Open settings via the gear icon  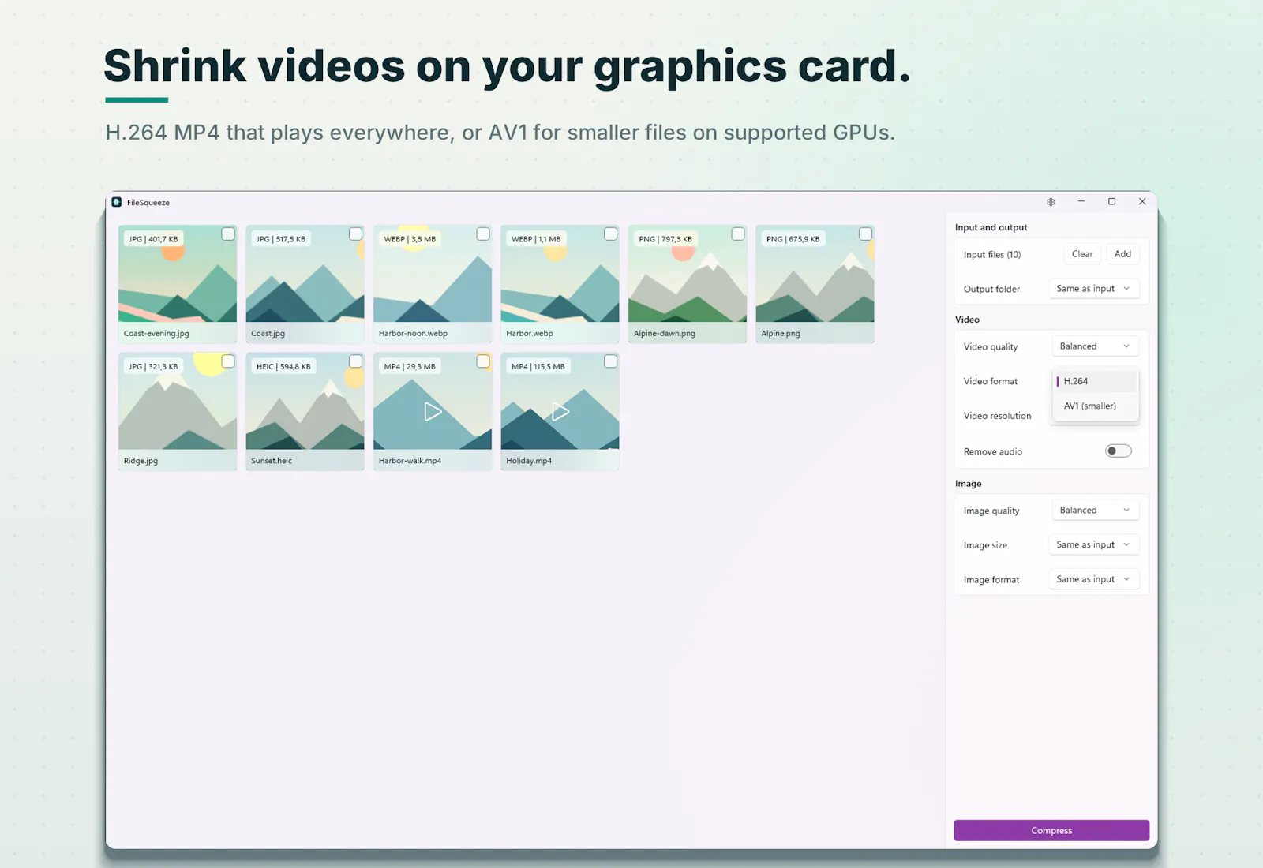point(1051,202)
